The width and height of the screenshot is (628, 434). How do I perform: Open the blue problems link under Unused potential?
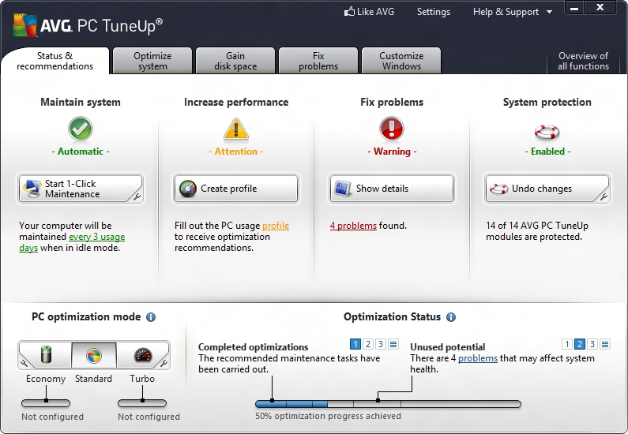click(x=478, y=358)
